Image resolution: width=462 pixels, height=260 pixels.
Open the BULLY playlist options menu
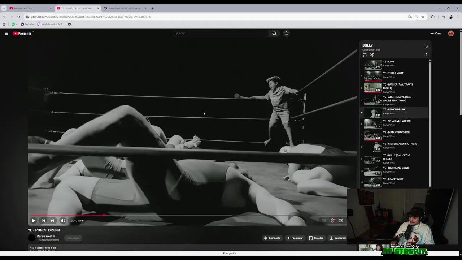pos(426,55)
